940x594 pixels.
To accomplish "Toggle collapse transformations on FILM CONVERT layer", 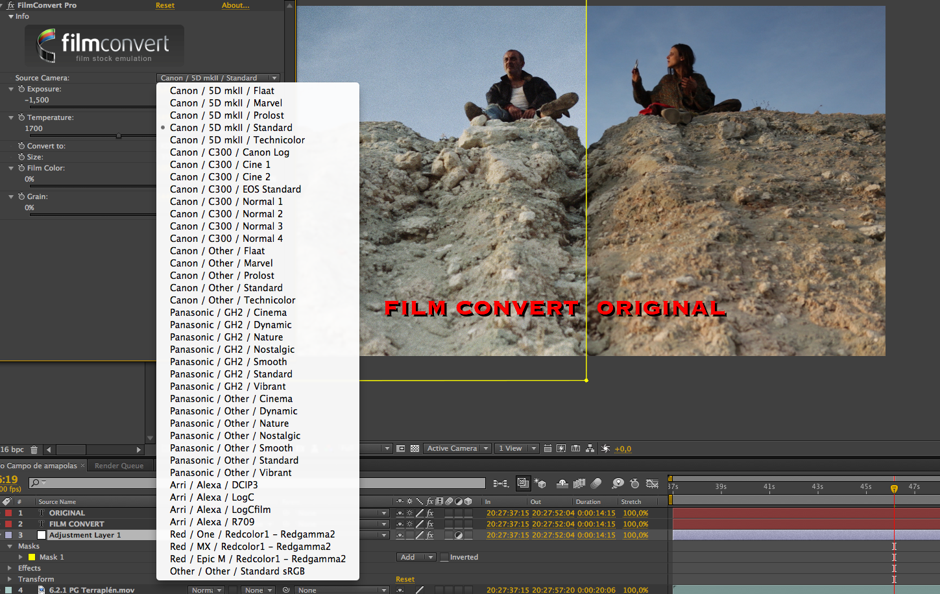I will [x=409, y=524].
